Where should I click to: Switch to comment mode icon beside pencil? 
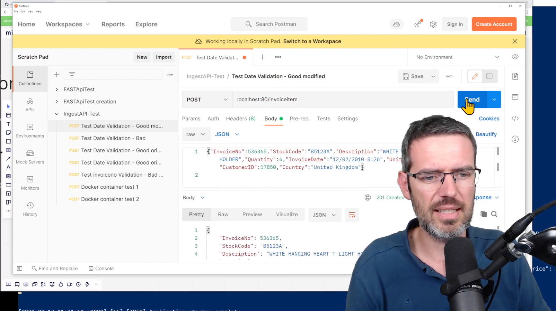pyautogui.click(x=489, y=76)
